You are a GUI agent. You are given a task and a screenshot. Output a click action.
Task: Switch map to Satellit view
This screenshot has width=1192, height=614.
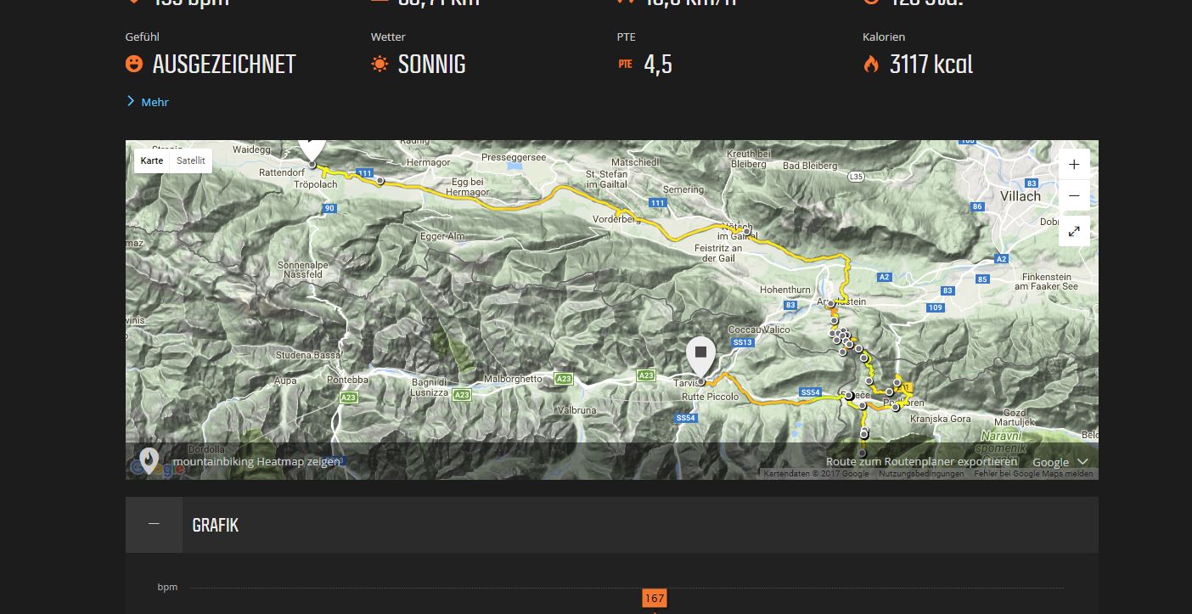click(x=191, y=161)
